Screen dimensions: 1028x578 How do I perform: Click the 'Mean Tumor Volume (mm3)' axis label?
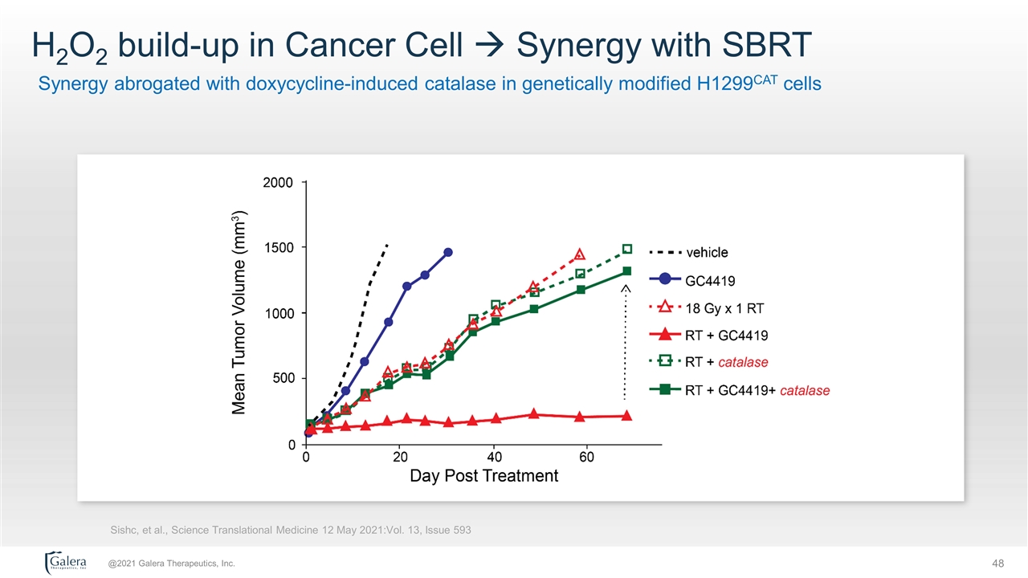[239, 313]
